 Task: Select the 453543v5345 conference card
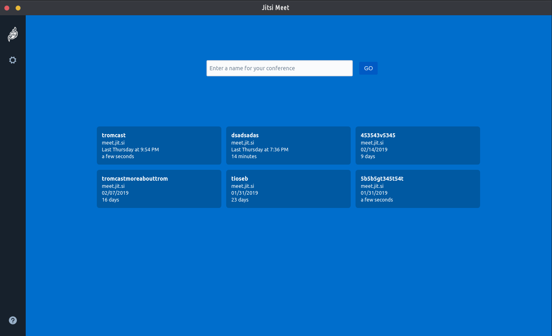pyautogui.click(x=417, y=145)
